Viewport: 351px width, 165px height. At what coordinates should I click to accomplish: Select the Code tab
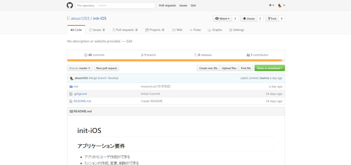[x=76, y=30]
